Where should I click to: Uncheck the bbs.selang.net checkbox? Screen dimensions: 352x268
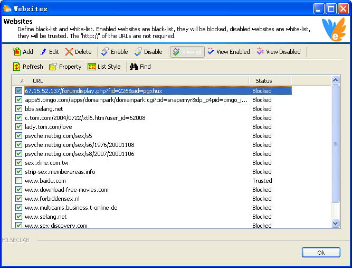pos(19,109)
